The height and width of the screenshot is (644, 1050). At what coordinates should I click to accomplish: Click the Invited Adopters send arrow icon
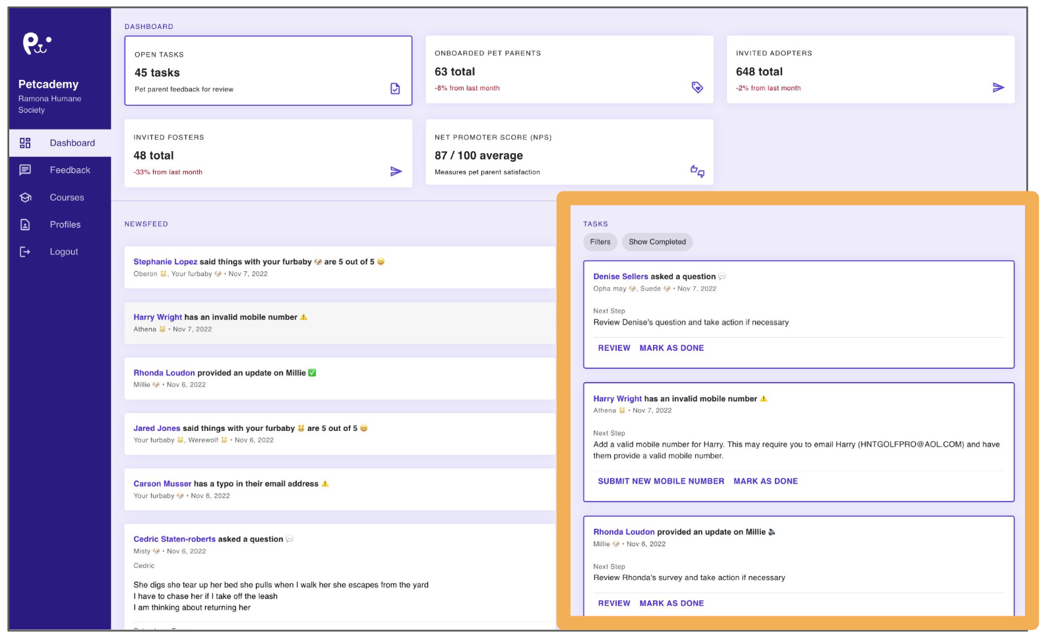(998, 87)
